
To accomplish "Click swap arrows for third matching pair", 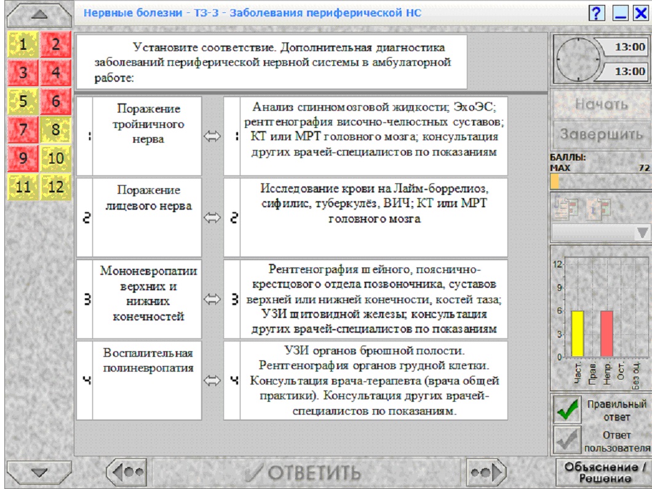I will 212,300.
